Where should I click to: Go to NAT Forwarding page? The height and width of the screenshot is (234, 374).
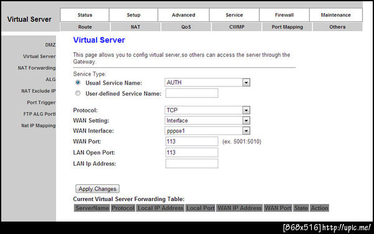coord(37,68)
